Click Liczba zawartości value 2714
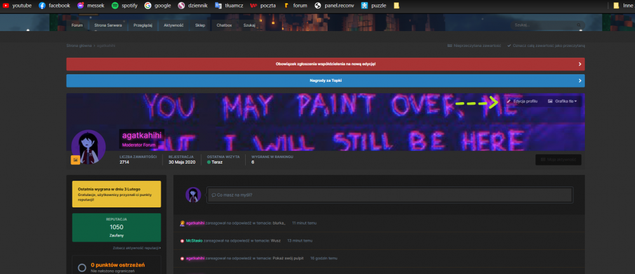635x274 pixels. pos(124,162)
